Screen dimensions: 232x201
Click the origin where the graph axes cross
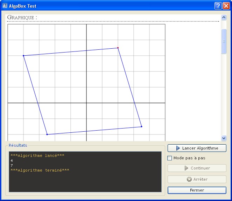86,103
